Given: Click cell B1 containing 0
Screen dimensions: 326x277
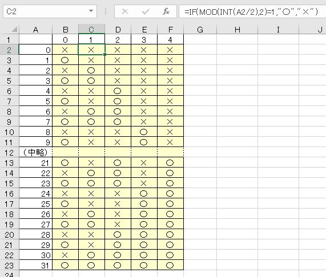Looking at the screenshot, I should coord(65,39).
